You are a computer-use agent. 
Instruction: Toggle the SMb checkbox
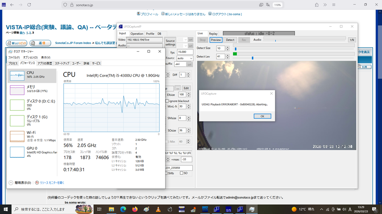(166, 173)
